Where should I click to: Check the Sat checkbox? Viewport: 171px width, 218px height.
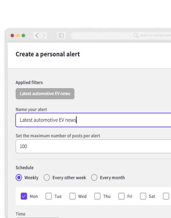click(143, 196)
